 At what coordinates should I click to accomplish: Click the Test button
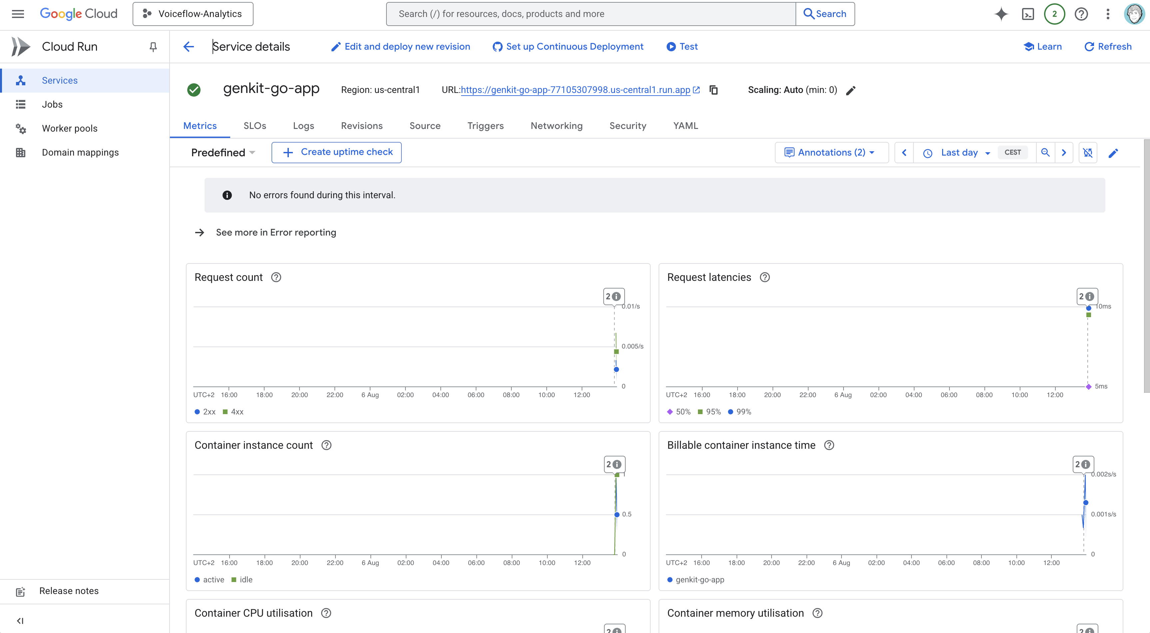pyautogui.click(x=682, y=46)
